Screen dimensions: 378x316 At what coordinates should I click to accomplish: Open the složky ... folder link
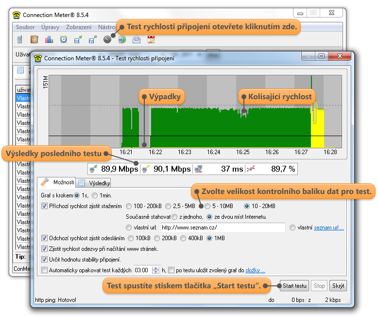[x=255, y=270]
